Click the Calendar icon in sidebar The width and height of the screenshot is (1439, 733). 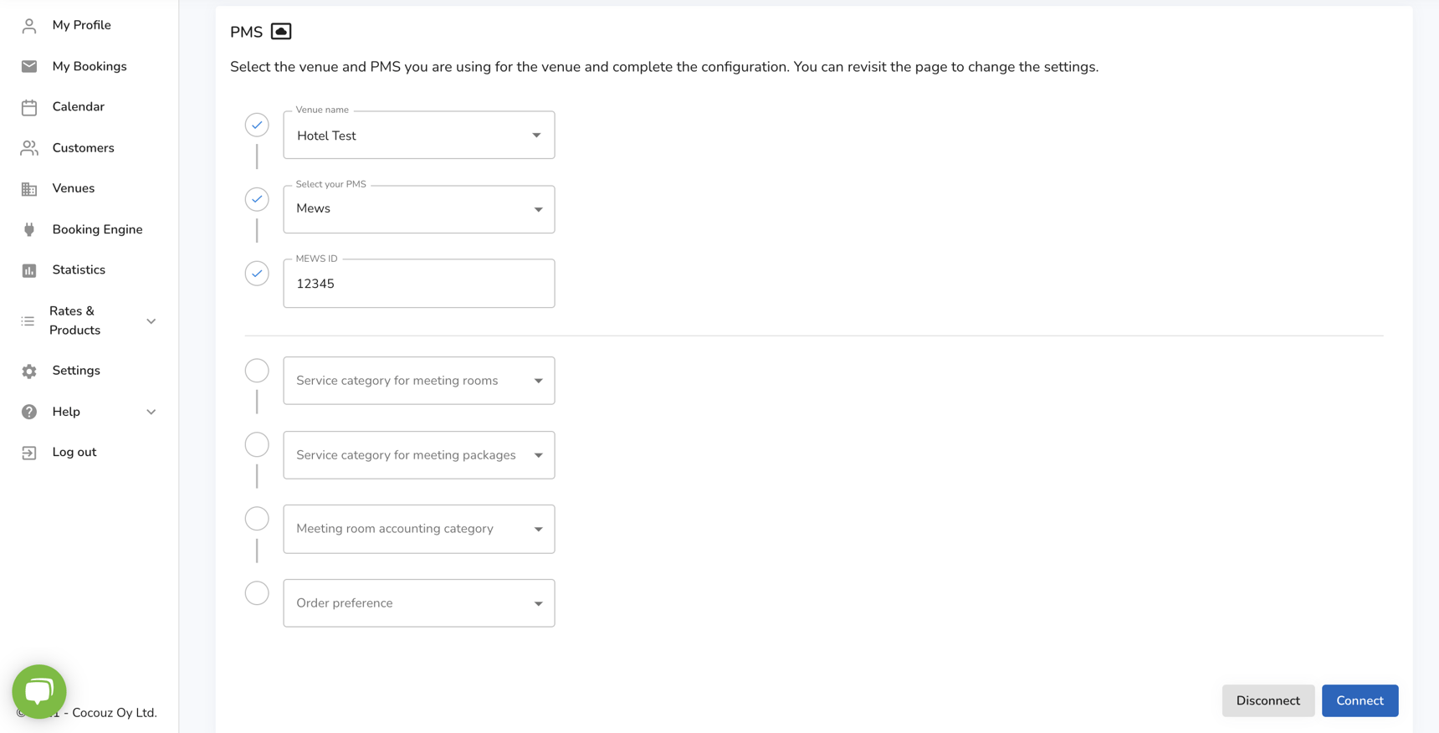[29, 107]
